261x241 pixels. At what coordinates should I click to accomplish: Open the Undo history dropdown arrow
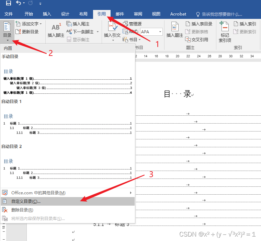(x=24, y=3)
